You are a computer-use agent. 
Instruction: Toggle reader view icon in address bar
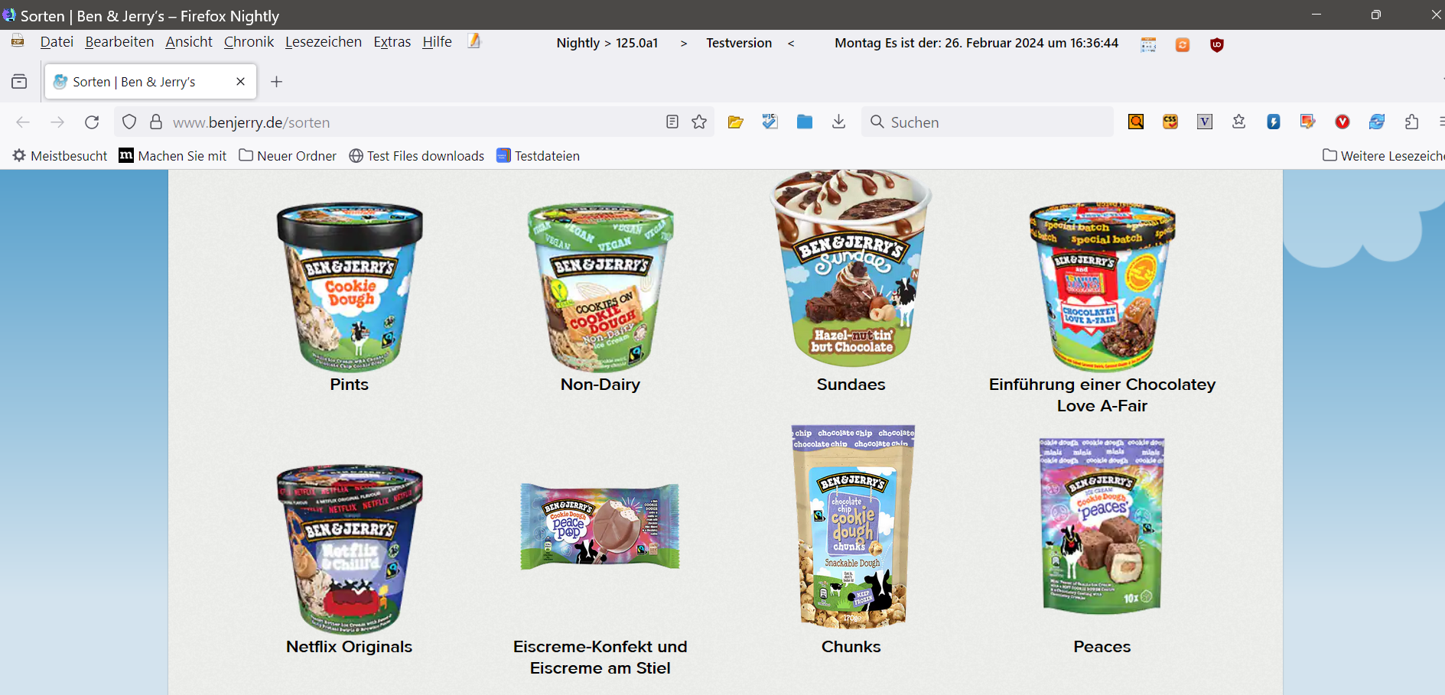672,122
